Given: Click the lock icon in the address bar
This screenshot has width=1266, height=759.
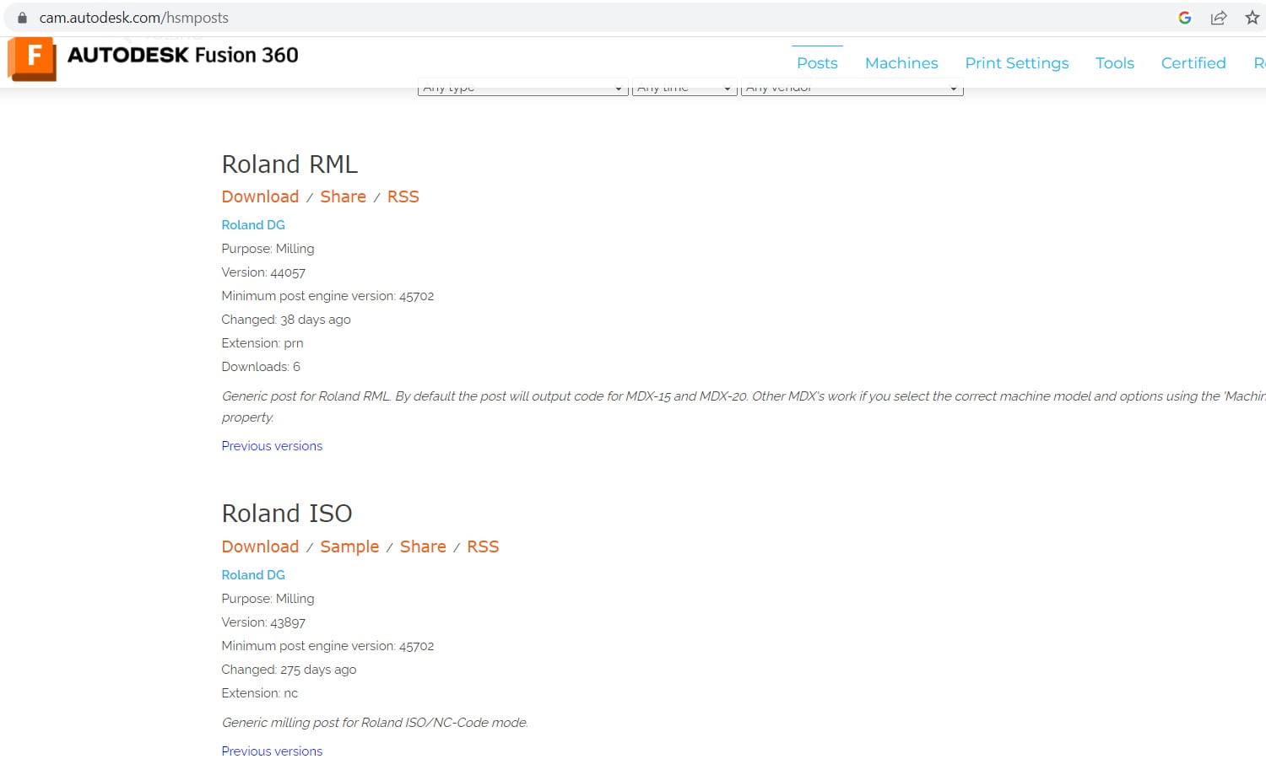Looking at the screenshot, I should click(x=22, y=18).
